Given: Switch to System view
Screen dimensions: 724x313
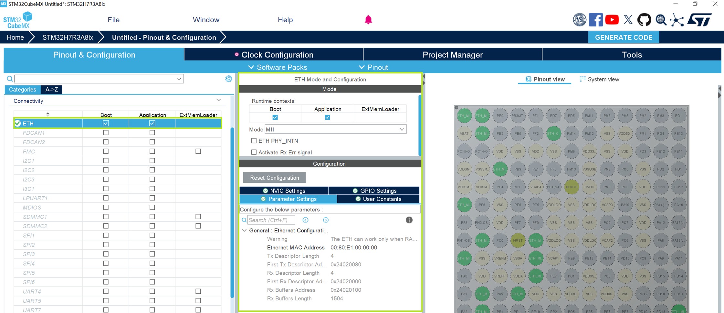Looking at the screenshot, I should point(599,79).
